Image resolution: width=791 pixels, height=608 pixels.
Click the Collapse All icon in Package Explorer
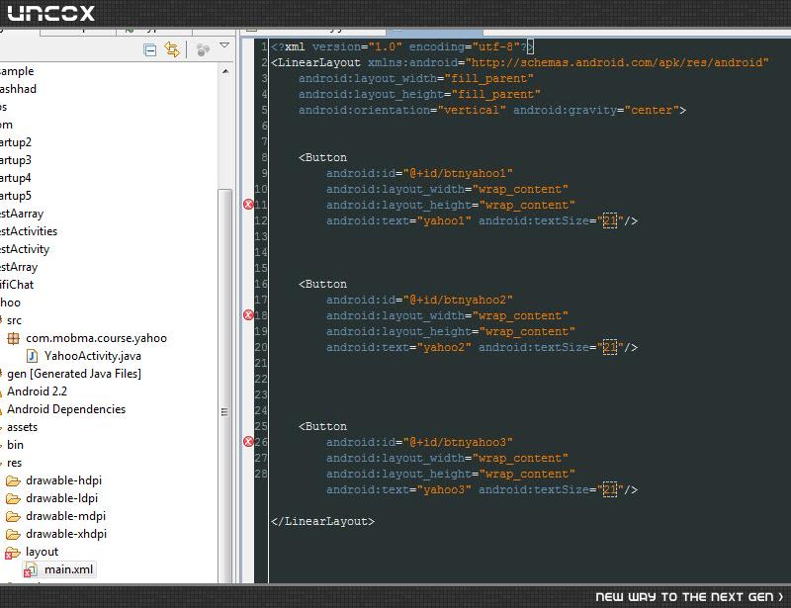click(150, 50)
